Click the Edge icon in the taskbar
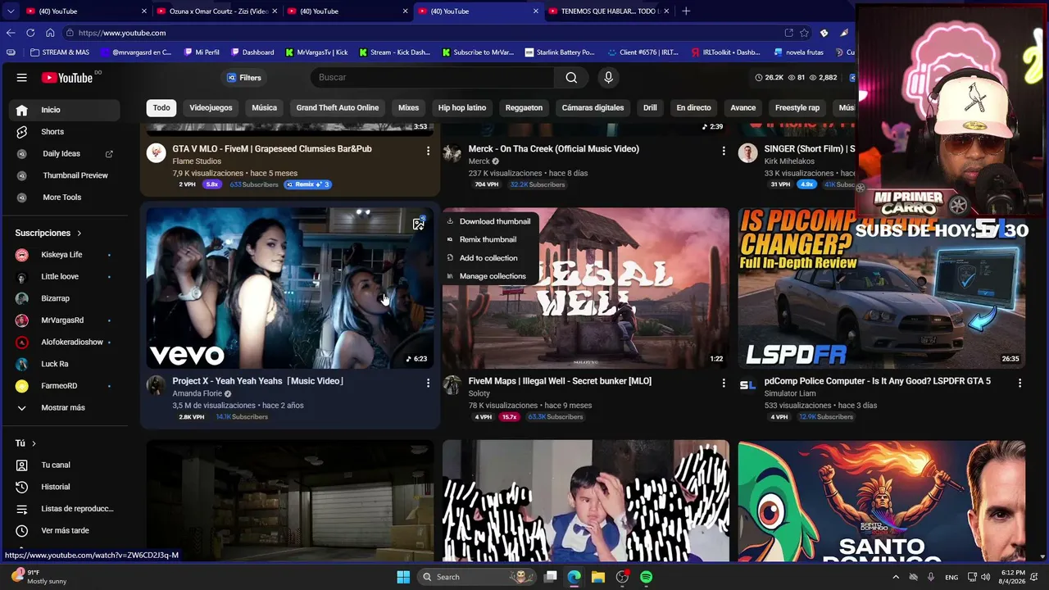 tap(574, 577)
